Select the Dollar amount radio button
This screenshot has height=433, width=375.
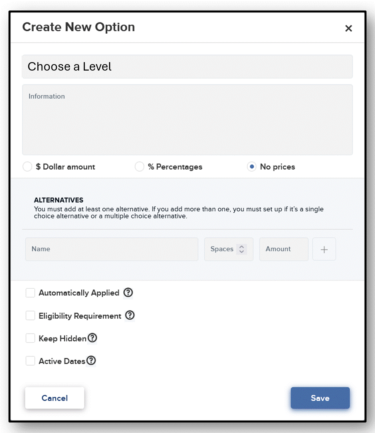tap(27, 167)
